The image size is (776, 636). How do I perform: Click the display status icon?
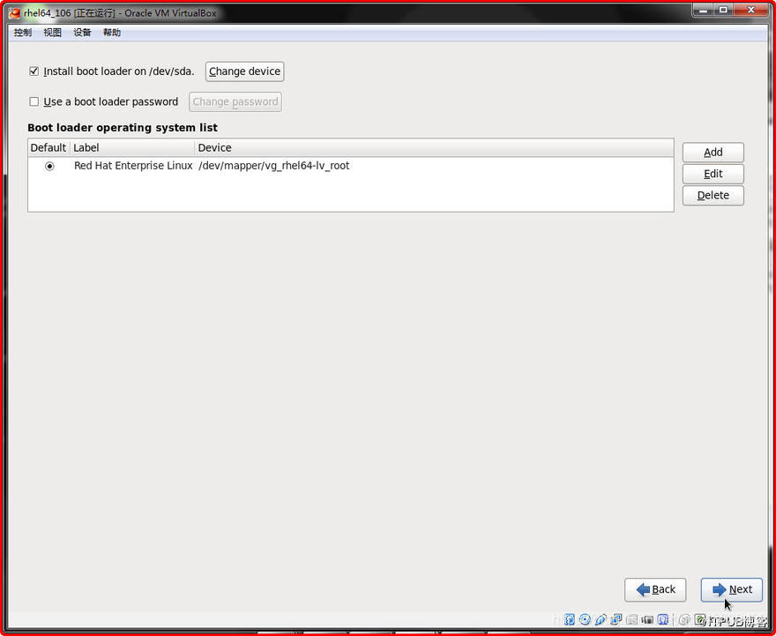tap(647, 619)
